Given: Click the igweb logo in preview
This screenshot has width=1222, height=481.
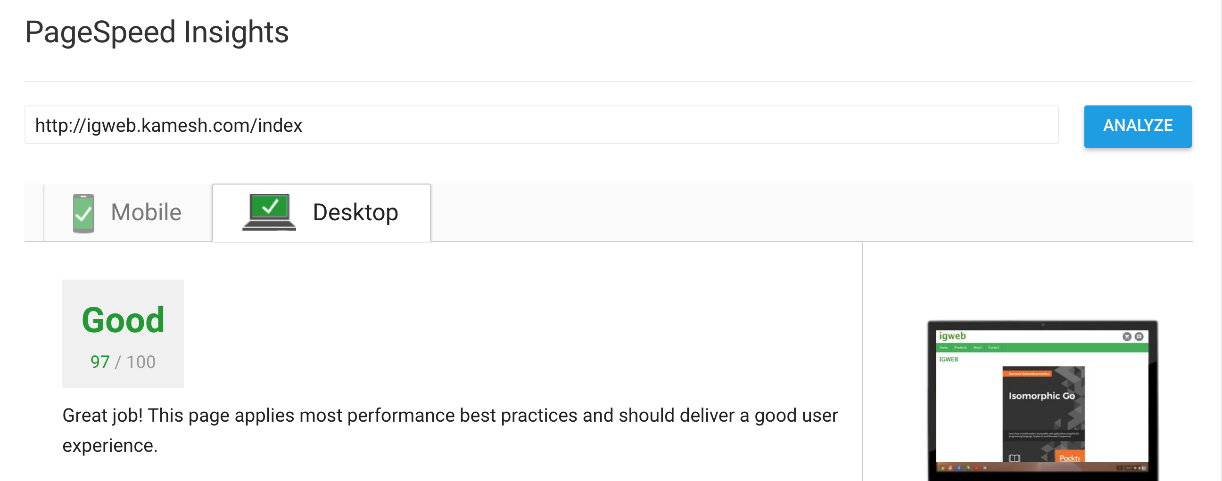Looking at the screenshot, I should [x=952, y=336].
